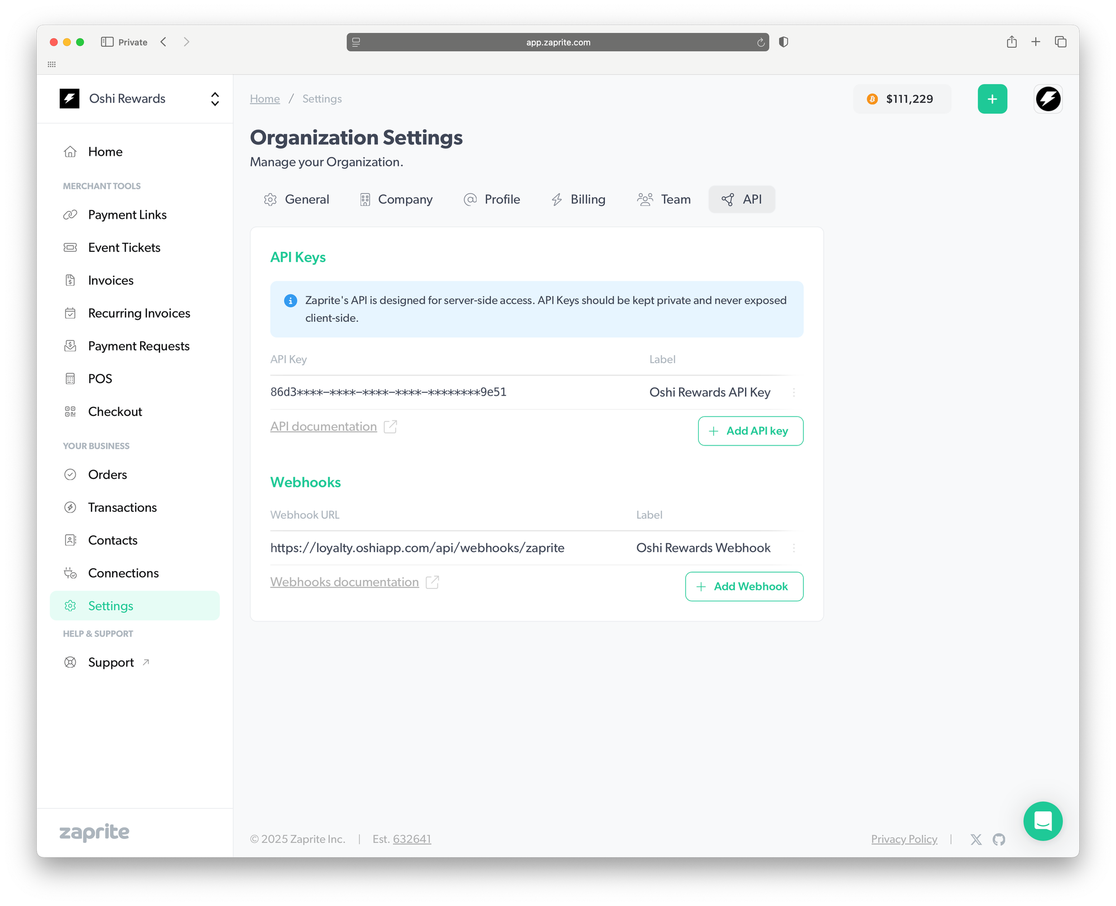Open Recurring Invoices
The width and height of the screenshot is (1116, 906).
point(134,313)
